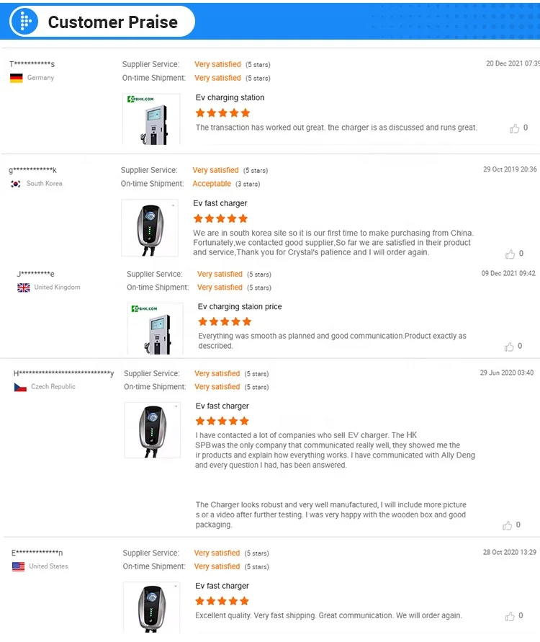Thumbs-up the United States customer's review
540x642 pixels.
click(510, 616)
